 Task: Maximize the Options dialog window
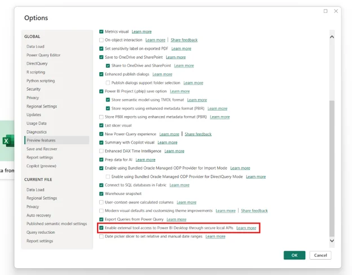325,11
